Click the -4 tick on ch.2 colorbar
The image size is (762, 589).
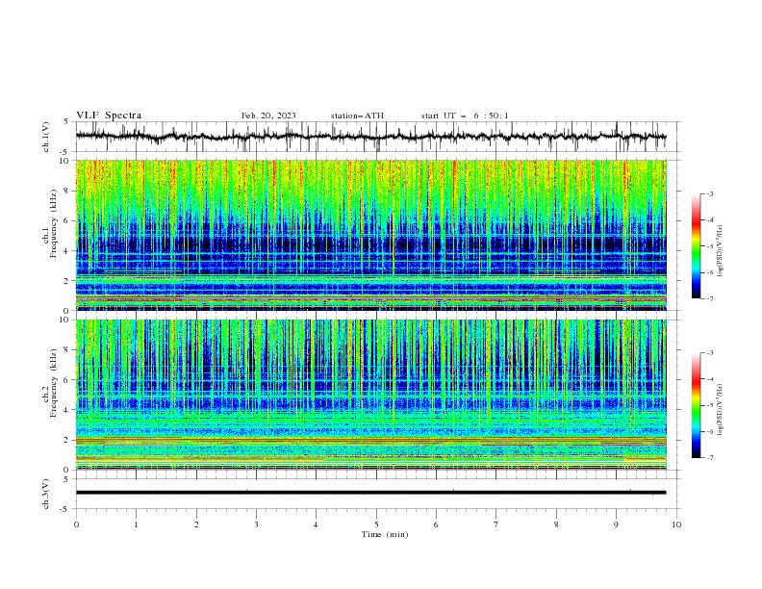coord(710,379)
